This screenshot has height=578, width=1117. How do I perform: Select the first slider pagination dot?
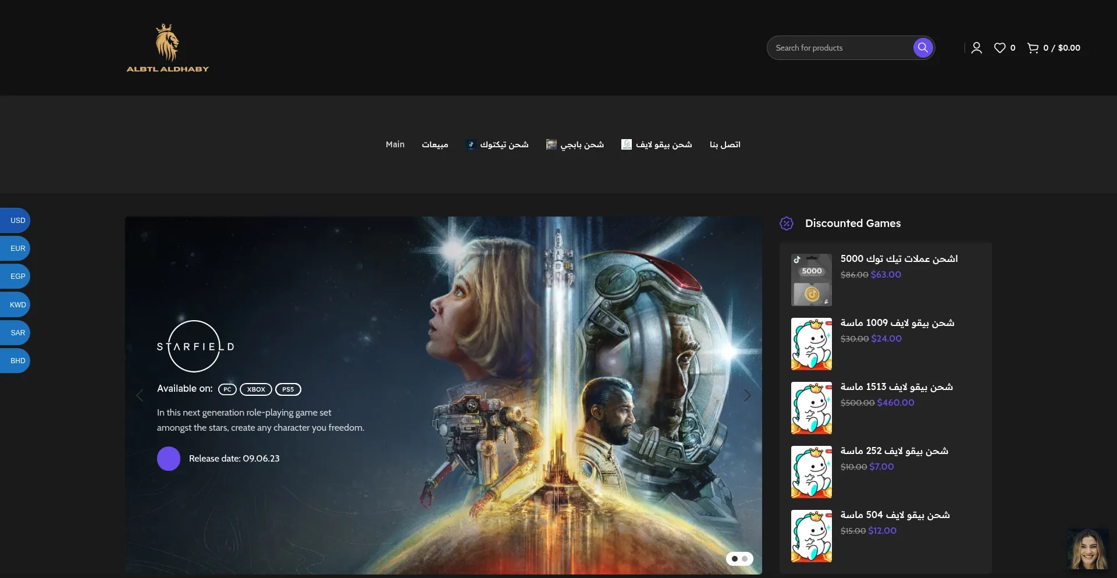click(x=735, y=559)
